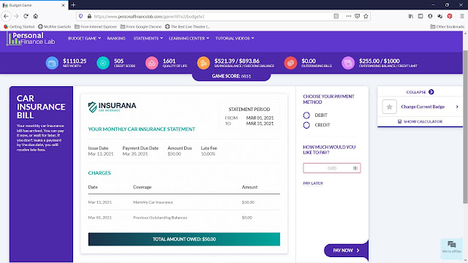Click the Outstanding Bills red icon
Viewport: 468px width, 263px height.
[290, 64]
